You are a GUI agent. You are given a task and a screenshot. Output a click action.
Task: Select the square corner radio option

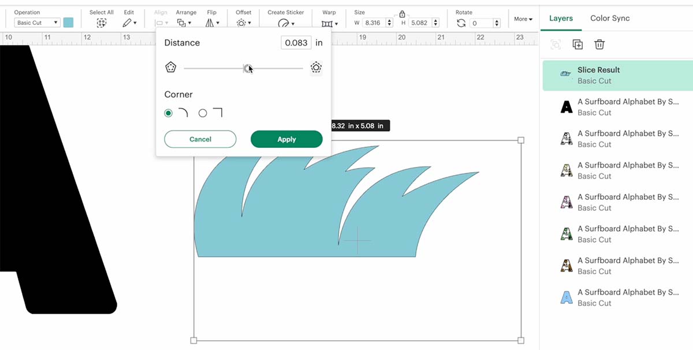[203, 113]
